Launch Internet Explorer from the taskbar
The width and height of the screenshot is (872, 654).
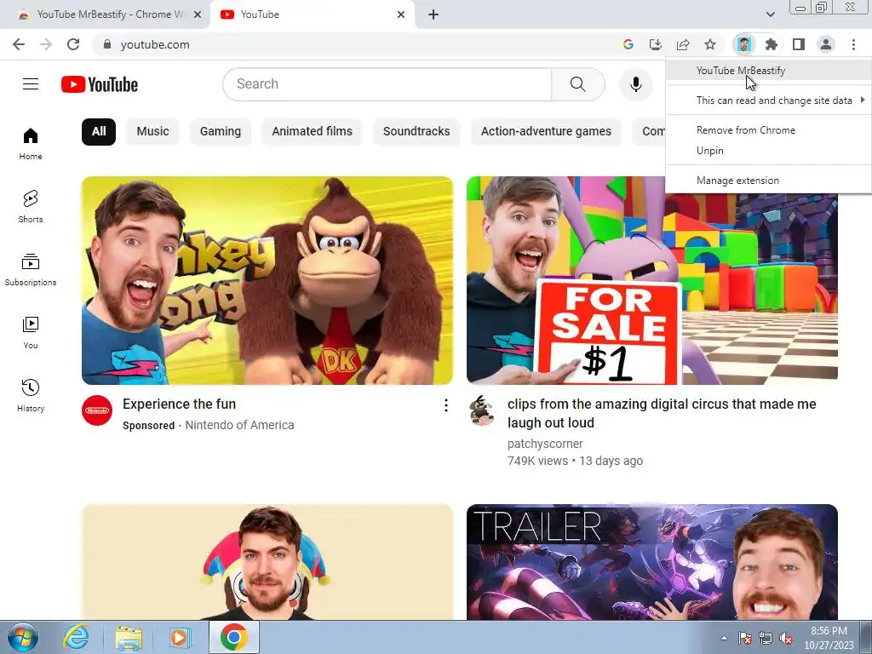76,637
